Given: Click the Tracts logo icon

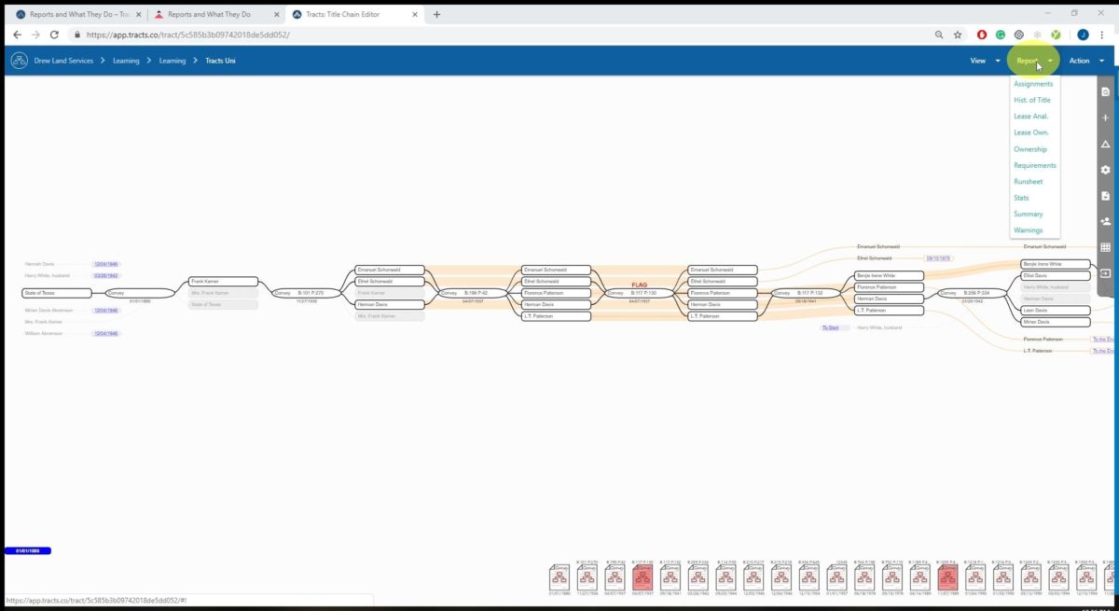Looking at the screenshot, I should coord(19,61).
